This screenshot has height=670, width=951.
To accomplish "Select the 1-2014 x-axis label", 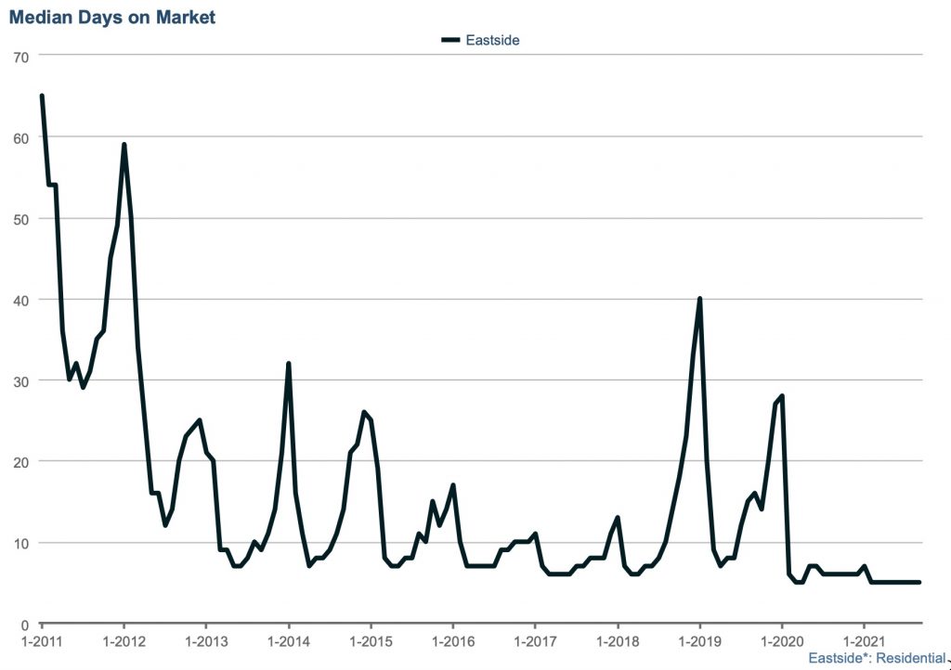I will [x=288, y=641].
